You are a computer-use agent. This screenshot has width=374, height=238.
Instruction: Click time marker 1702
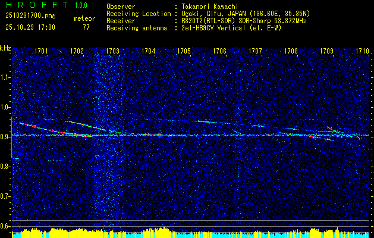[77, 51]
